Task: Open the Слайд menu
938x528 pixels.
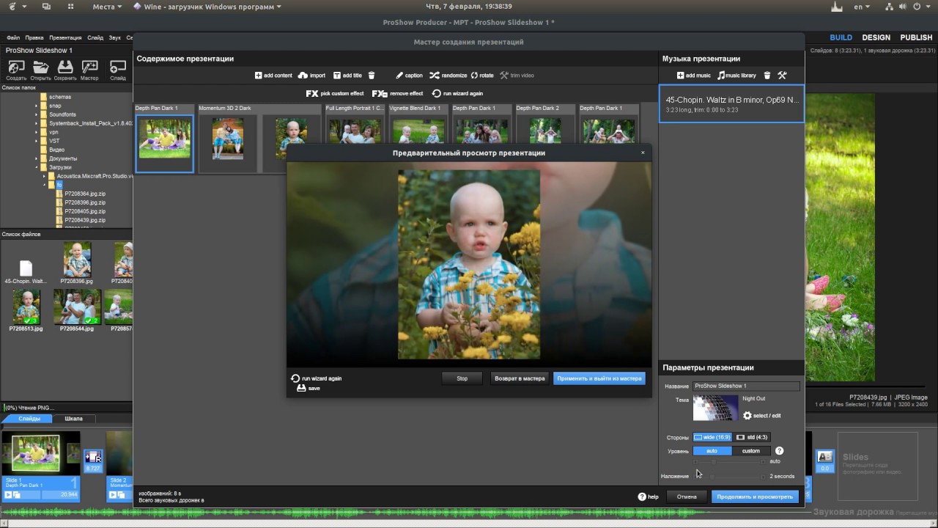Action: [x=95, y=37]
